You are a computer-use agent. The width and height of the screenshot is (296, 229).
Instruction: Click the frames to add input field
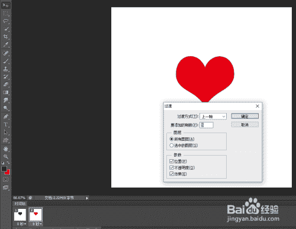click(207, 125)
